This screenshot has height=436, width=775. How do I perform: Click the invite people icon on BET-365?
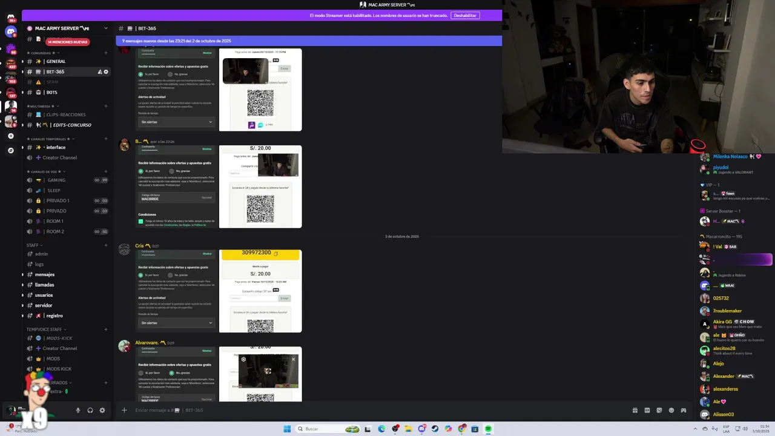[100, 71]
